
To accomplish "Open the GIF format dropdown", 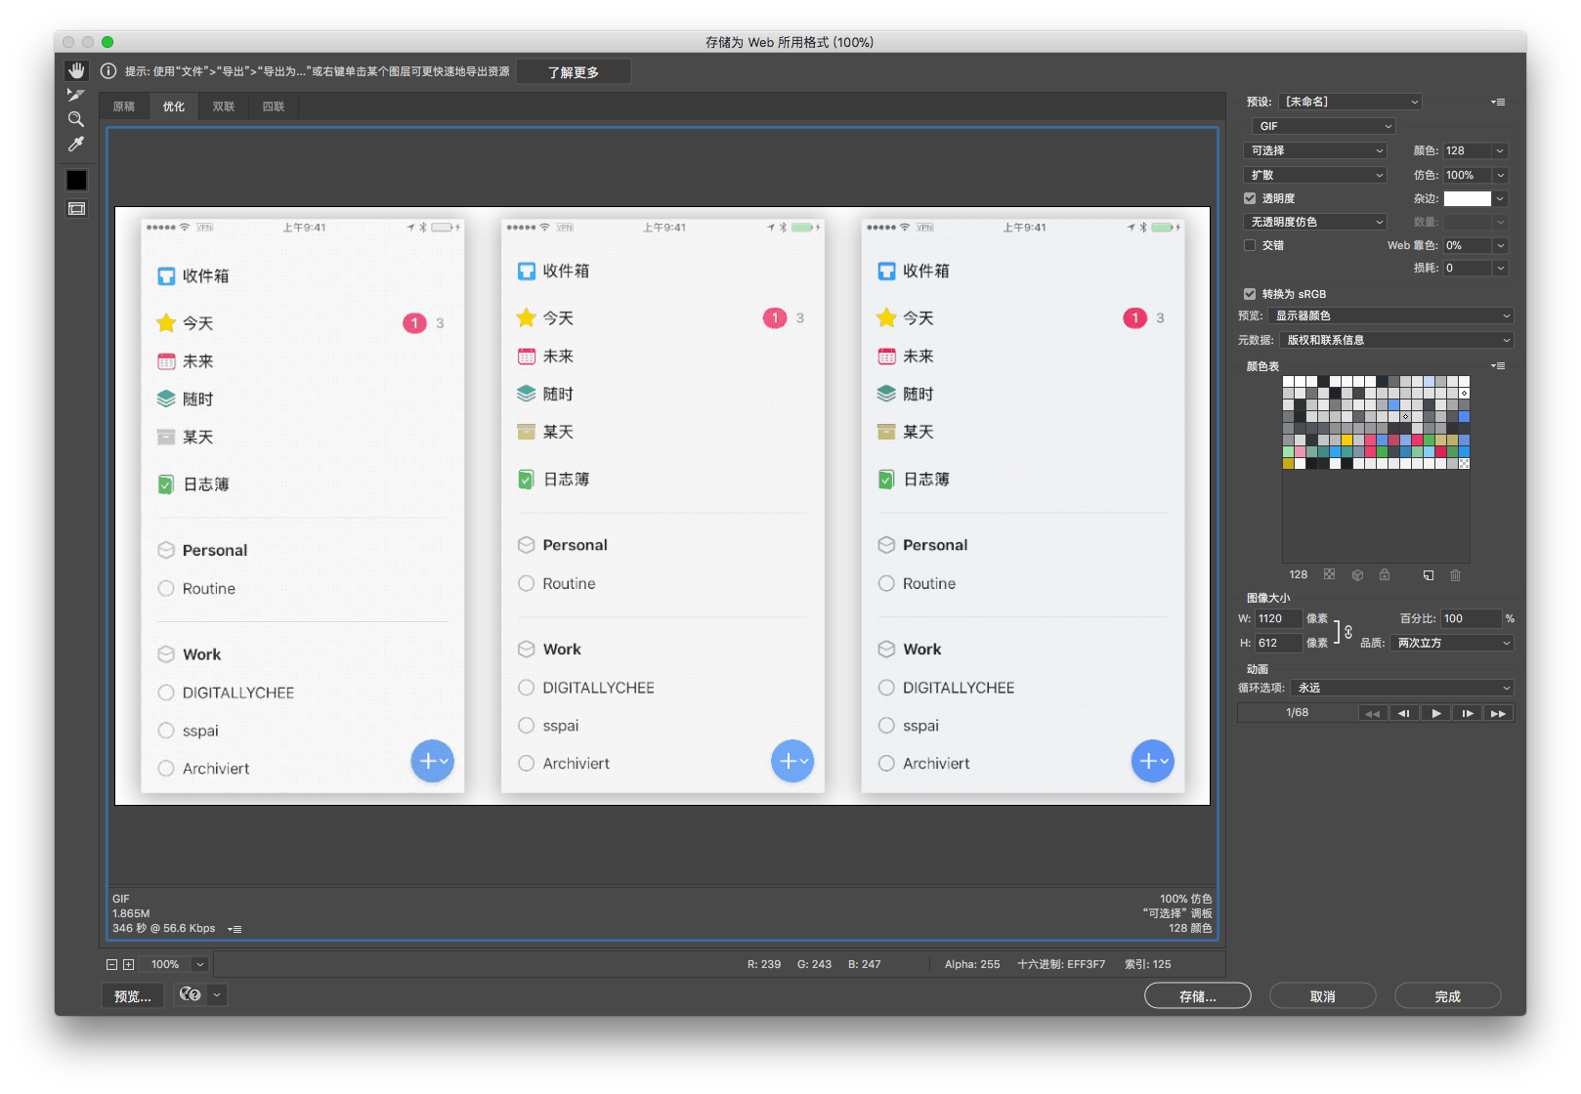I will click(x=1323, y=126).
